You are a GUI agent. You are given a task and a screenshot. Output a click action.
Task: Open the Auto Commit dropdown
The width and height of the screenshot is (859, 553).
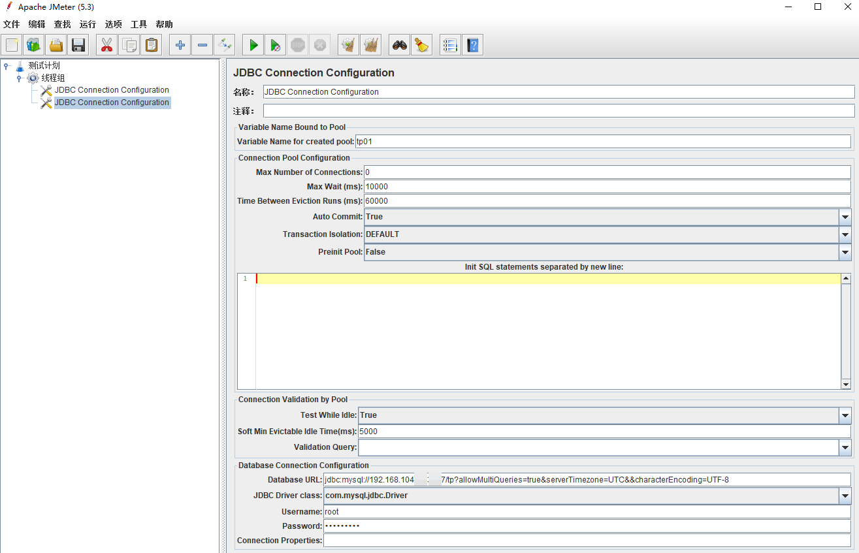click(845, 217)
